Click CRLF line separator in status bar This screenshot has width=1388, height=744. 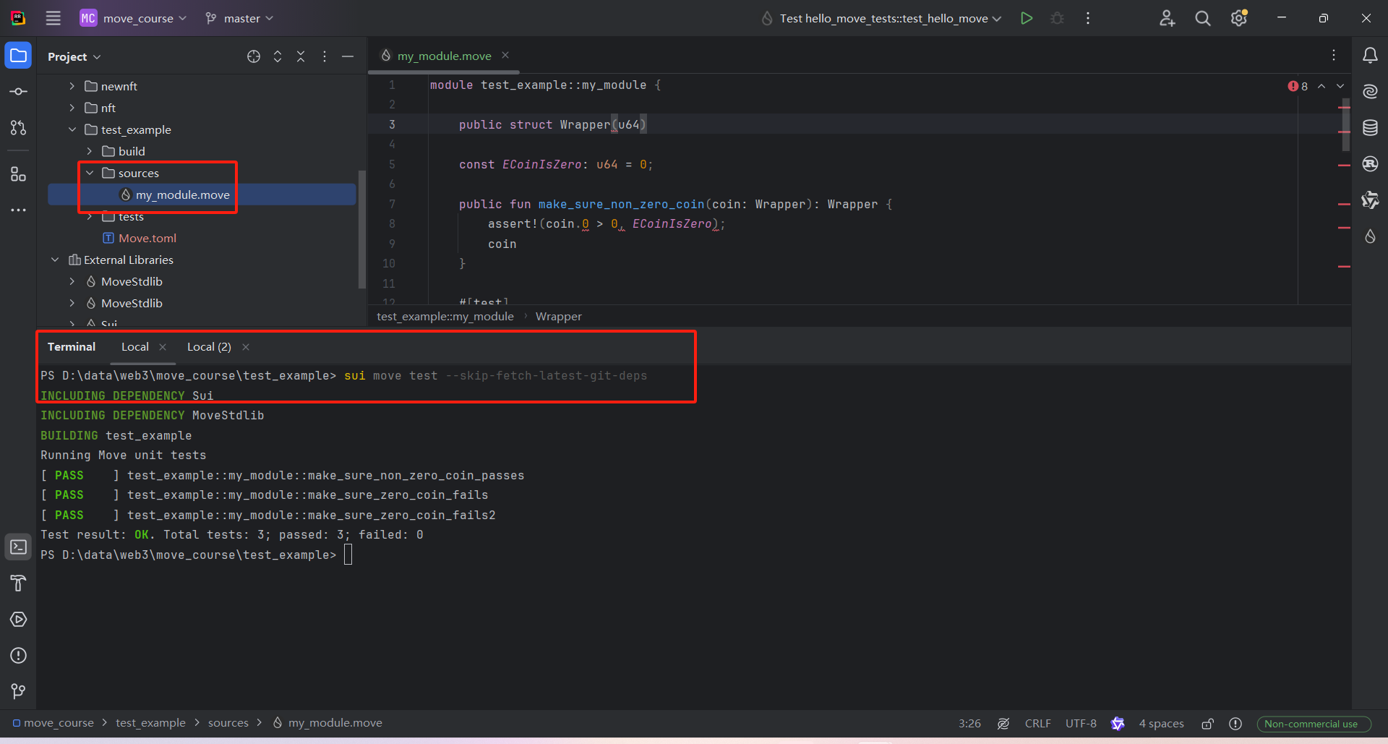pos(1037,724)
